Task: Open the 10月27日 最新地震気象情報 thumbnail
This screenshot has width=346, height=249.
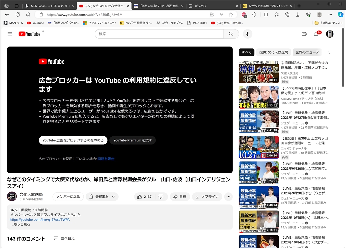Action: tap(258, 122)
